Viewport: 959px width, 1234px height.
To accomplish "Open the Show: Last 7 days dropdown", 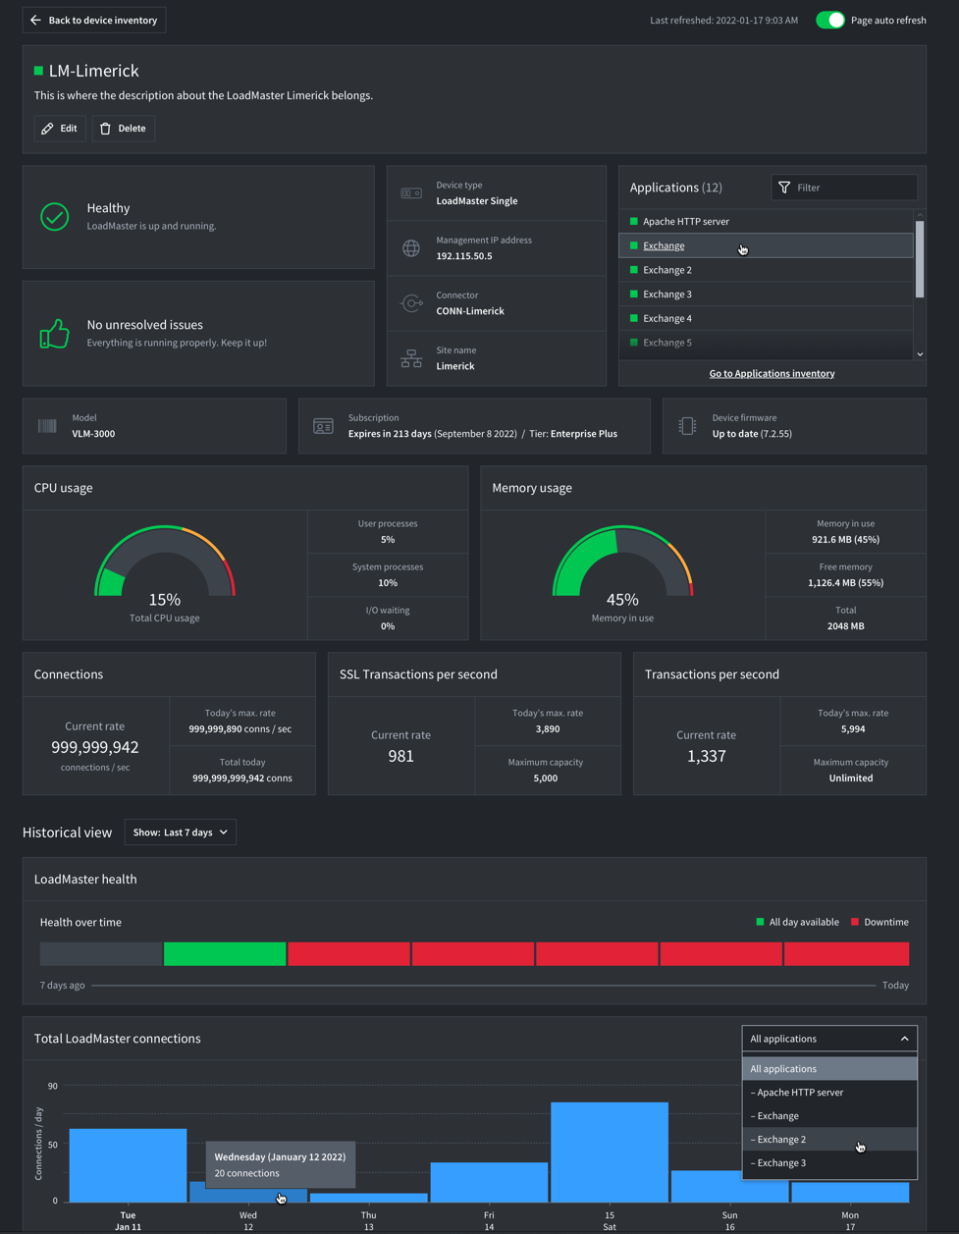I will (181, 832).
